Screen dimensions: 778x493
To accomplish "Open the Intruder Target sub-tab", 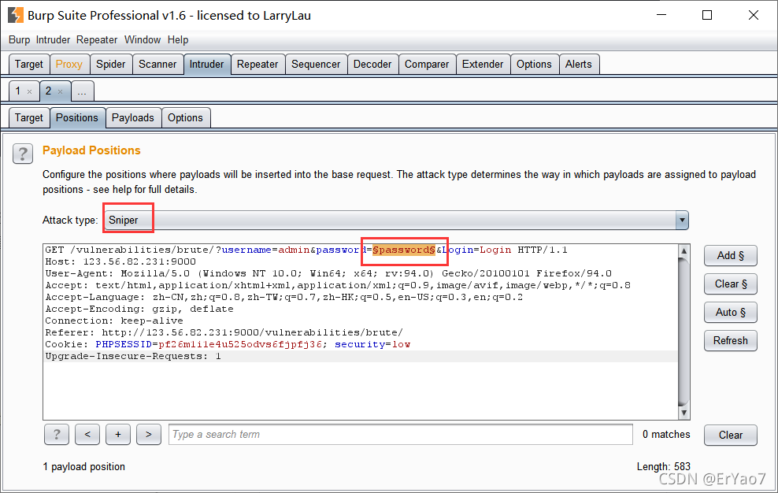I will coord(29,117).
